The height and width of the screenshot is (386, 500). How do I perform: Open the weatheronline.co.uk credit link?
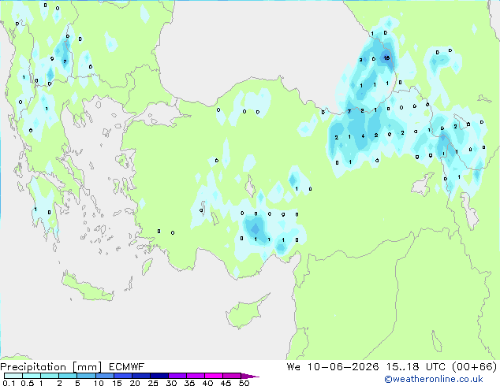click(434, 379)
